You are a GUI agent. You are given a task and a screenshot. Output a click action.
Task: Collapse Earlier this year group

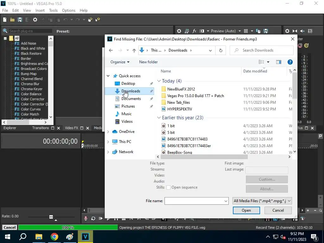[x=159, y=118]
